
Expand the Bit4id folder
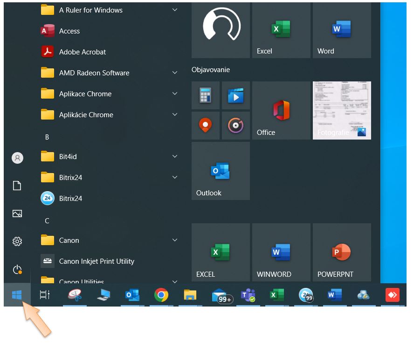click(x=175, y=157)
